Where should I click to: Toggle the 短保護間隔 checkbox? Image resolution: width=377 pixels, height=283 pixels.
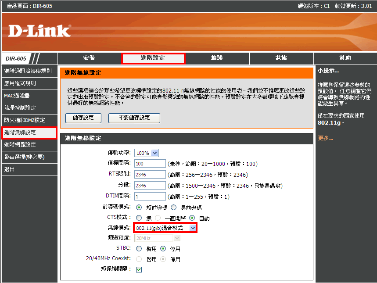[139, 269]
